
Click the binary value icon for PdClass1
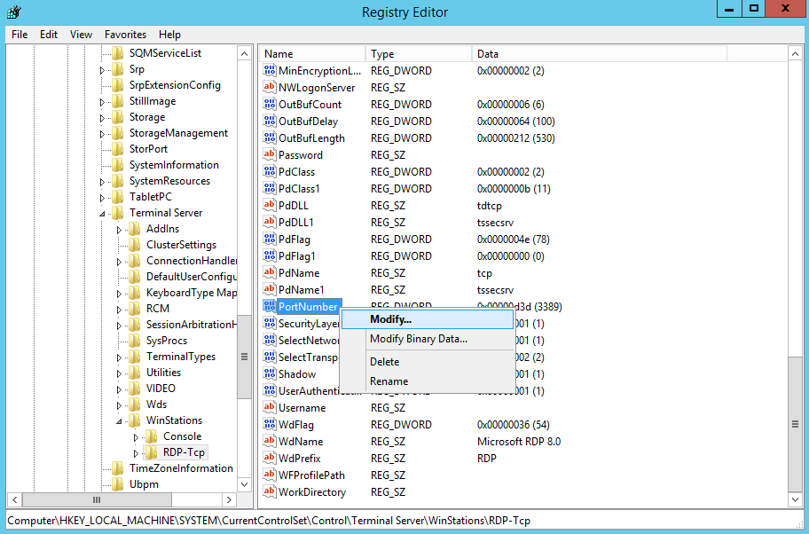271,189
